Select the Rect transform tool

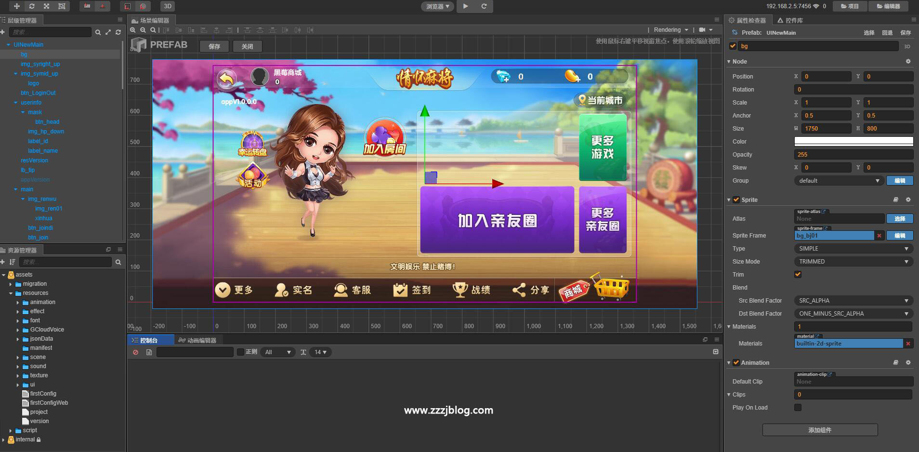(x=62, y=6)
